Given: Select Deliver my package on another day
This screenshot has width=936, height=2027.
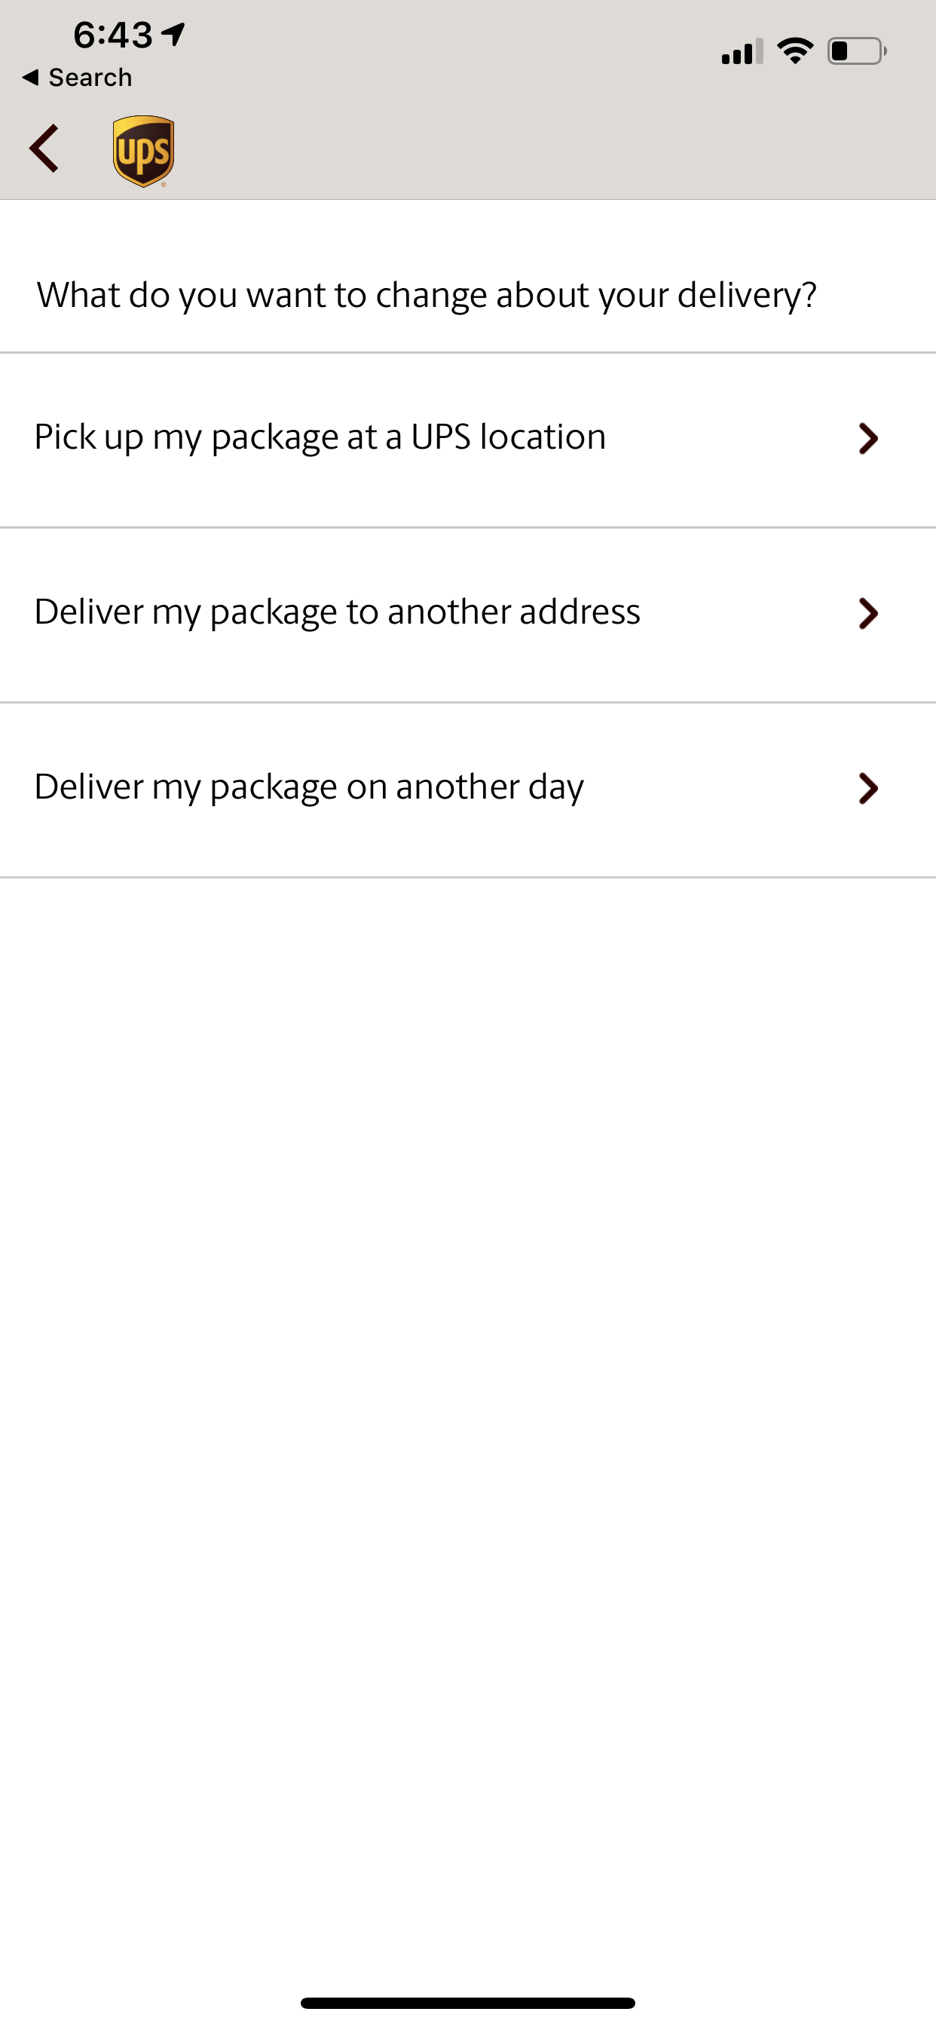Looking at the screenshot, I should [468, 790].
